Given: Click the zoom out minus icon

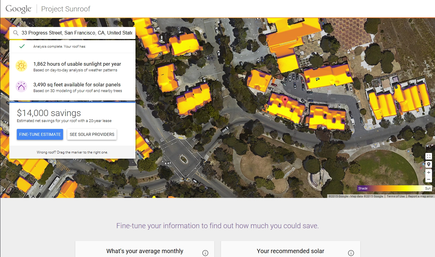Looking at the screenshot, I should [429, 179].
